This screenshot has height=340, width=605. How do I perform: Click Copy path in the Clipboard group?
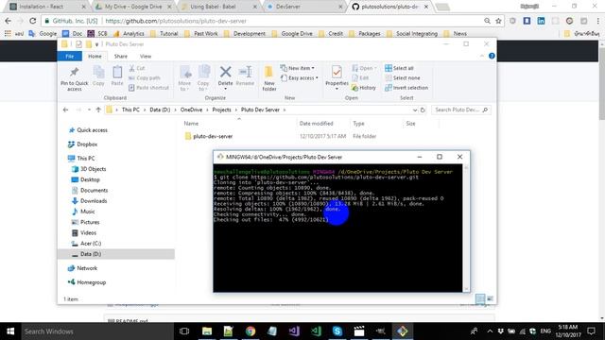tap(145, 77)
